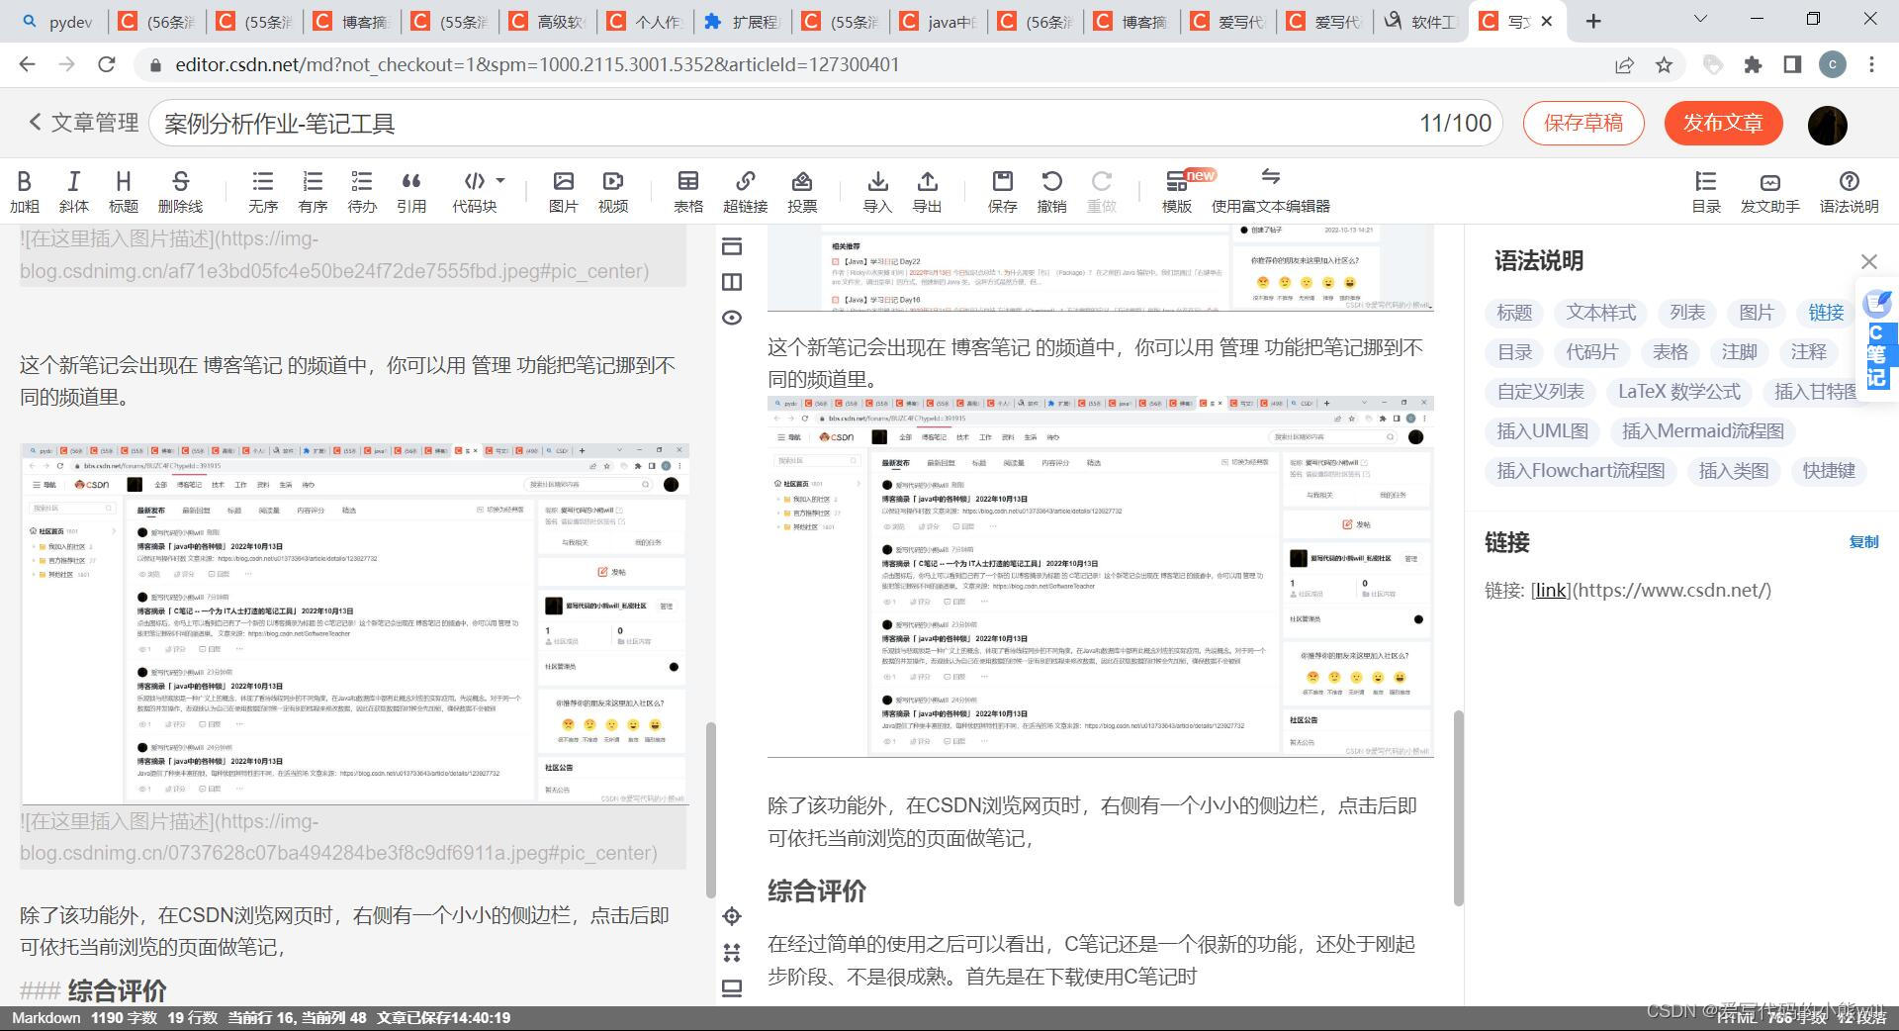Click the editor pane scrollbar
The width and height of the screenshot is (1899, 1031).
[709, 809]
